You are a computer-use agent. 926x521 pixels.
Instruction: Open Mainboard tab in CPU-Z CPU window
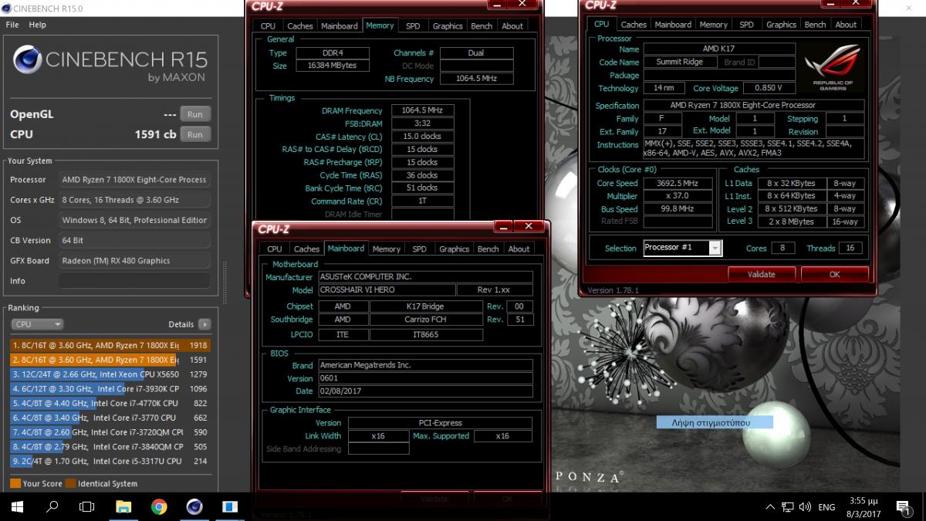pyautogui.click(x=673, y=25)
